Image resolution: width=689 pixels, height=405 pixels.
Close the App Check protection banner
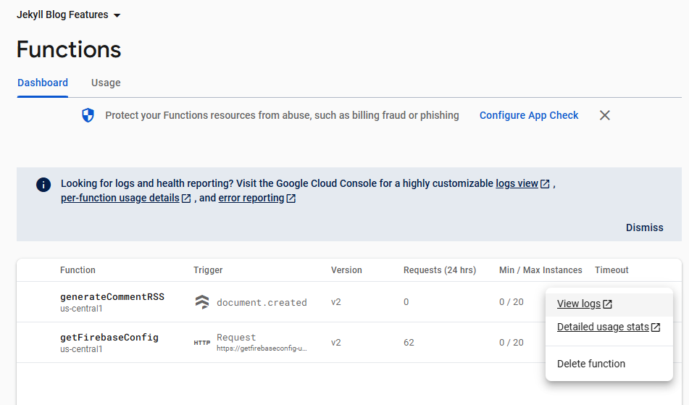coord(605,115)
